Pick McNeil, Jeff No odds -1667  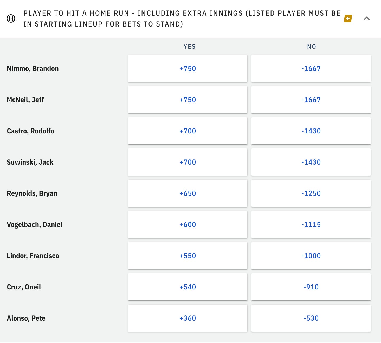(311, 100)
